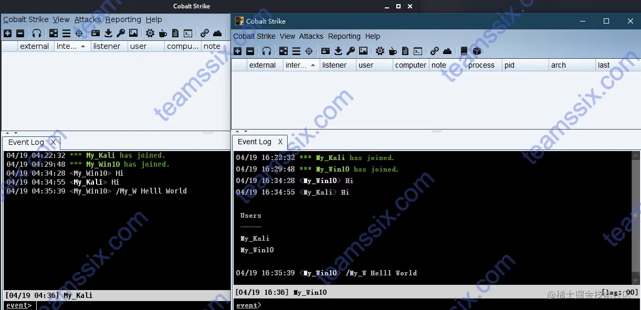Click process column header in Win10 window

(x=483, y=65)
